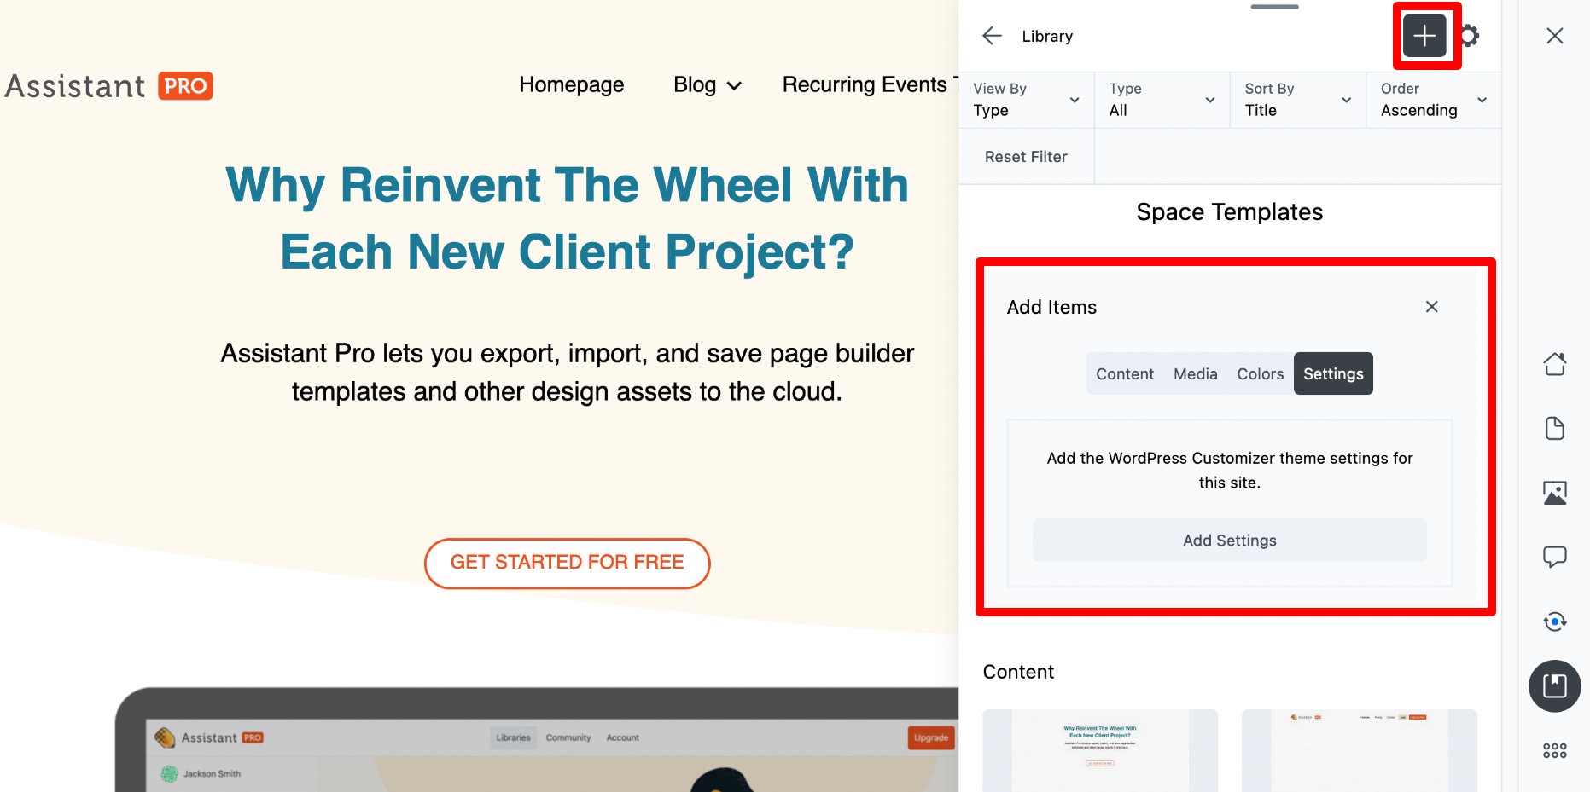Open the Media image icon in sidebar
Screen dimensions: 1590x792
pos(1554,493)
